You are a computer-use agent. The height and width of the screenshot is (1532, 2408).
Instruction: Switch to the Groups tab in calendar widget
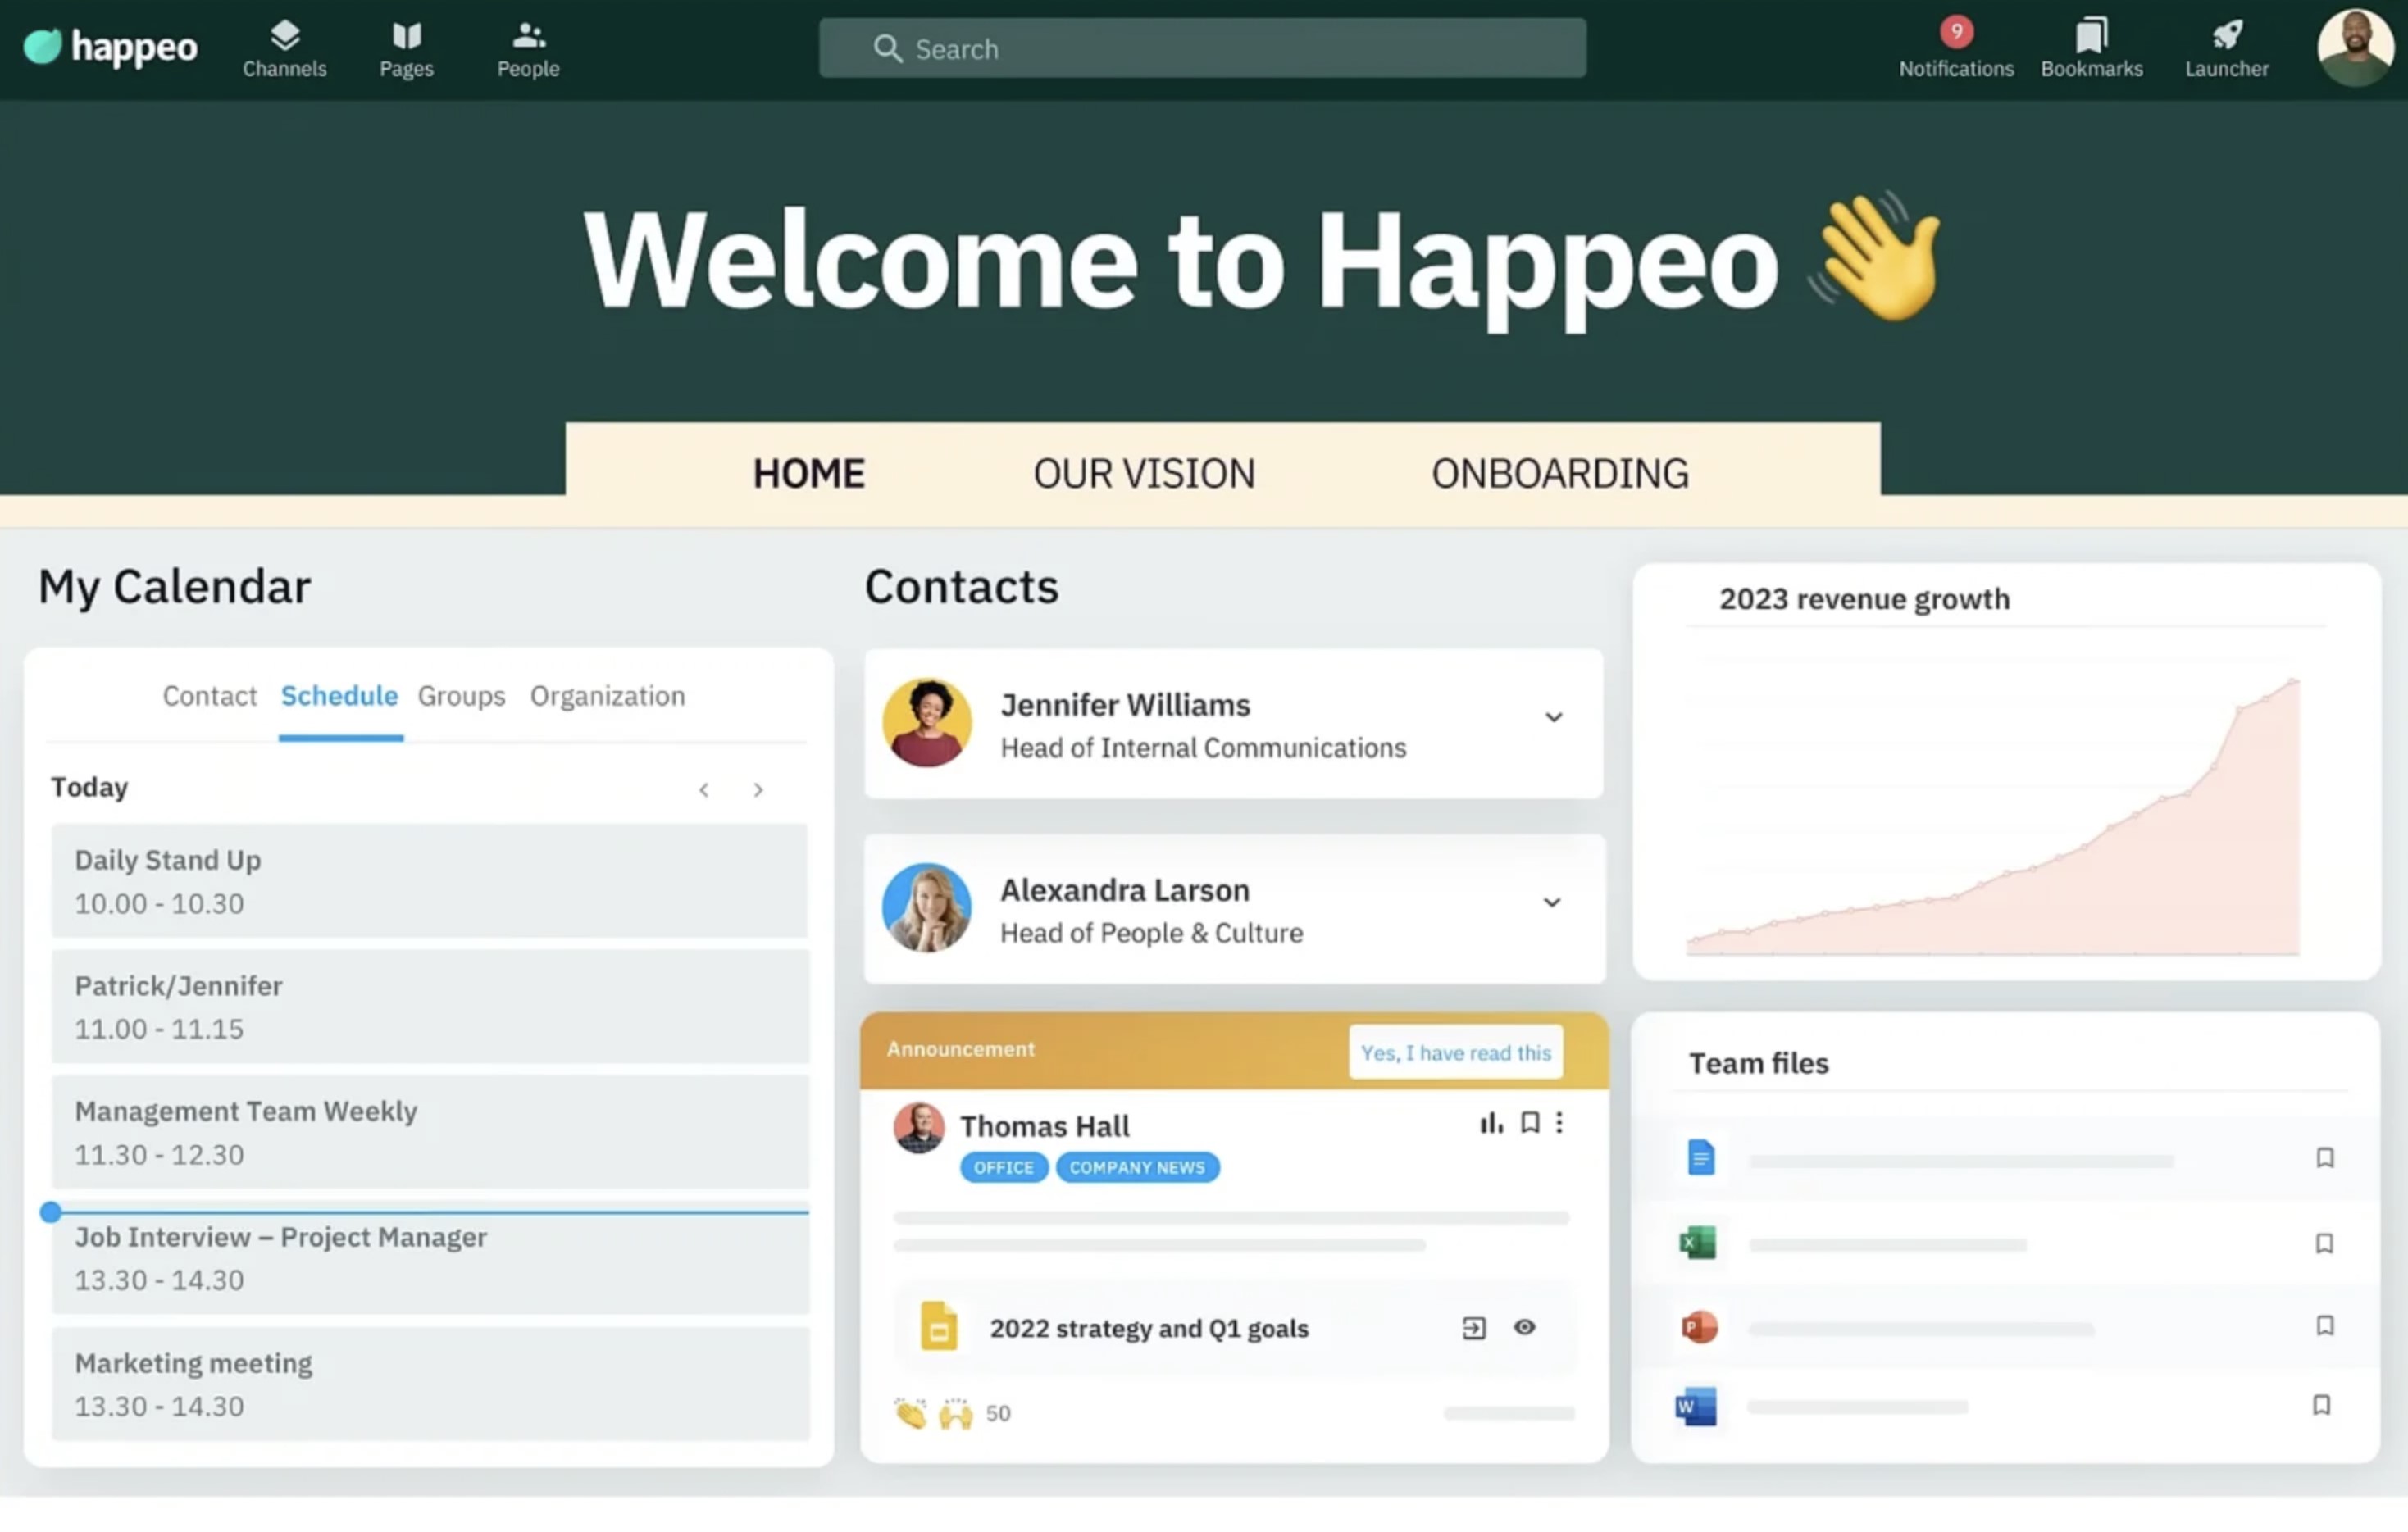click(x=461, y=696)
